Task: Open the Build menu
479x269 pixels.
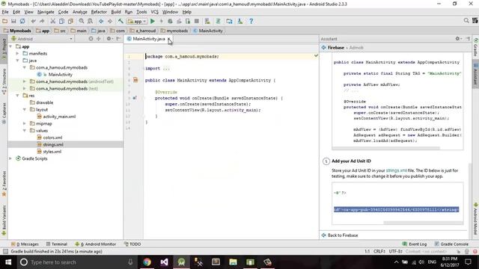Action: tap(116, 12)
